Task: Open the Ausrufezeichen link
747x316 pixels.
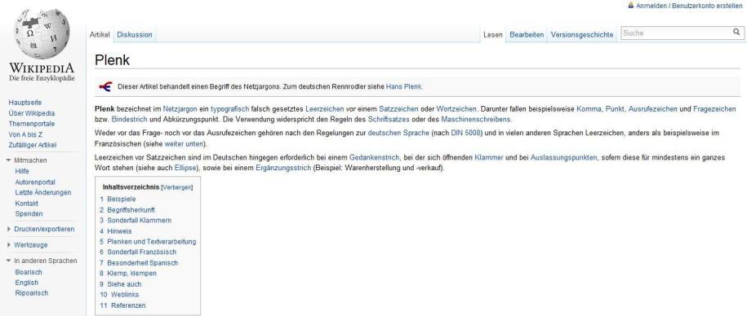Action: (652, 109)
